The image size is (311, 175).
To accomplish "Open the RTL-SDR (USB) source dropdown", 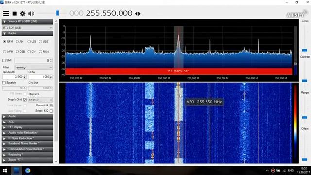I will [27, 28].
